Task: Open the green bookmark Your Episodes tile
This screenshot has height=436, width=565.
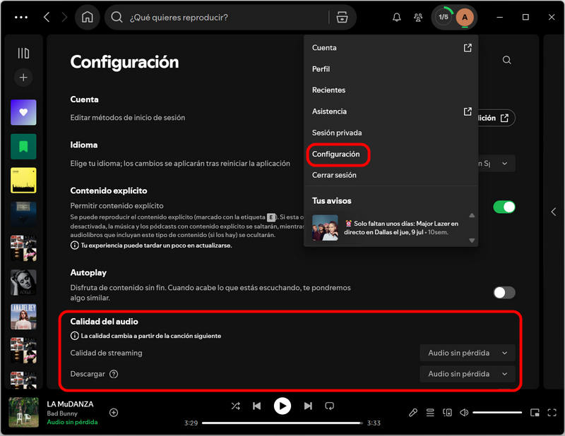Action: point(23,147)
